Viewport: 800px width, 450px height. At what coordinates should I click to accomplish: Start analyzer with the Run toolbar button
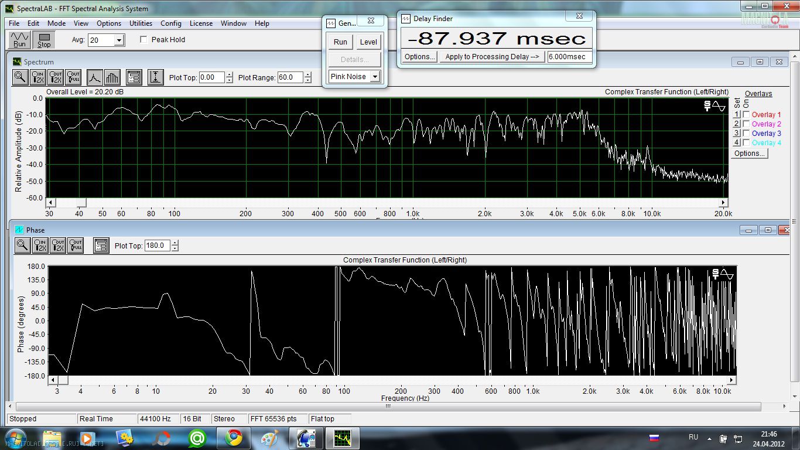(20, 40)
